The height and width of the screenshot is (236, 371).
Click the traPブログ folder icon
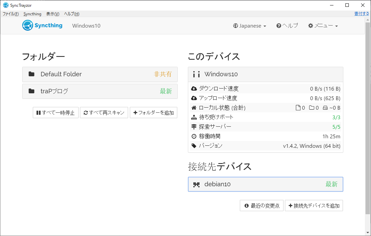point(31,91)
